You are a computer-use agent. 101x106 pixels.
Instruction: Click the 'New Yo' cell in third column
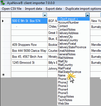pos(96,21)
